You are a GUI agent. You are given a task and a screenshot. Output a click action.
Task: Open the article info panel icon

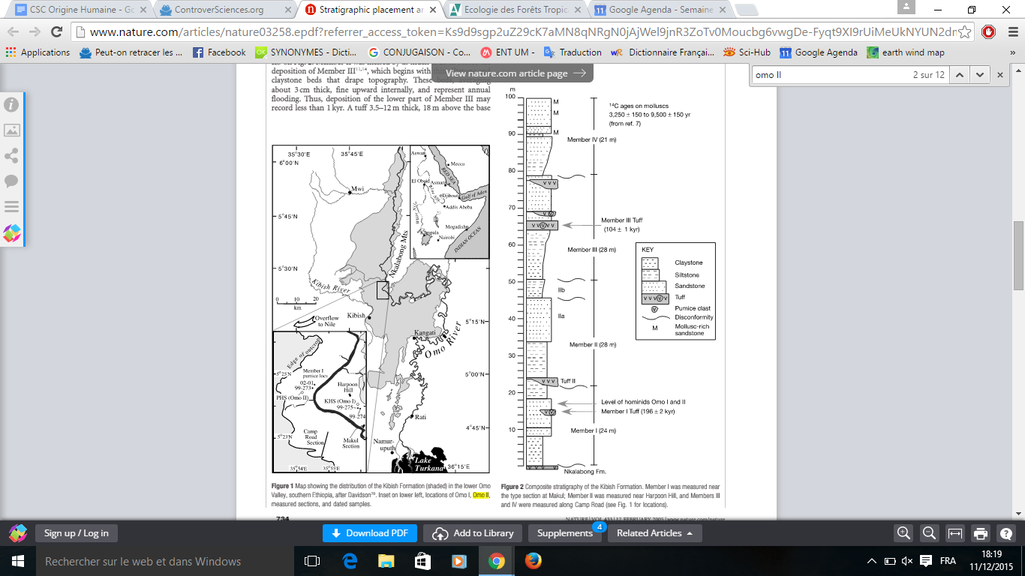[12, 104]
